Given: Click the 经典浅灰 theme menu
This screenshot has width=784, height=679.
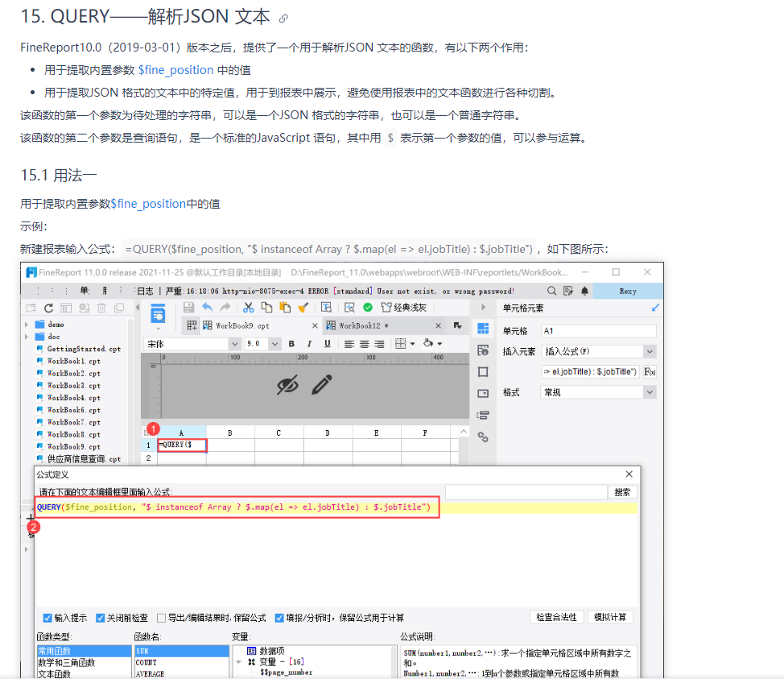Looking at the screenshot, I should click(x=404, y=307).
